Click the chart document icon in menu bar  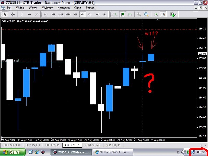click(x=3, y=8)
